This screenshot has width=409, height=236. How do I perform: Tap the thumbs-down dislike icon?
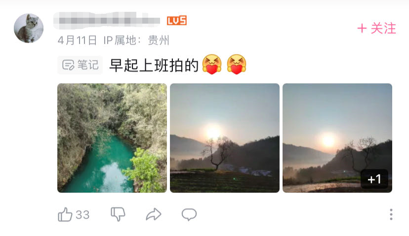point(118,214)
